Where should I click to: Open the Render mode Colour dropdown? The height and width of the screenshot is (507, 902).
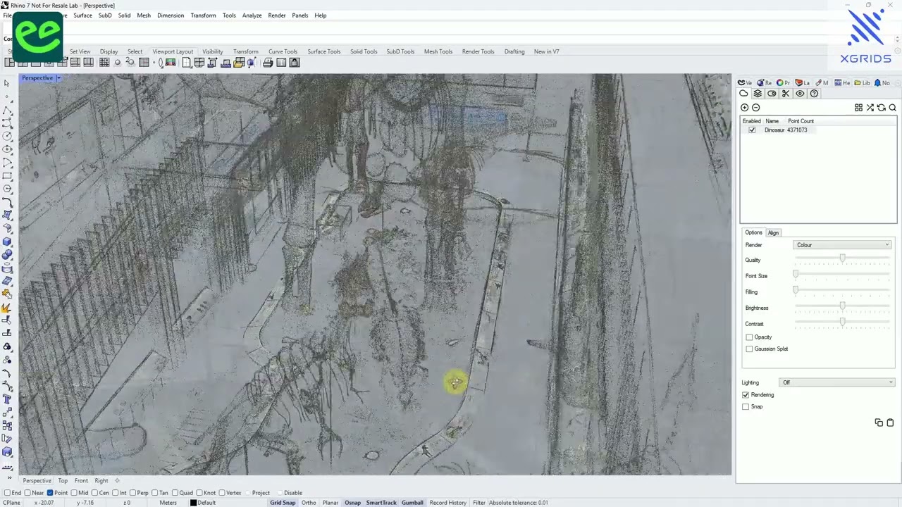pyautogui.click(x=842, y=245)
